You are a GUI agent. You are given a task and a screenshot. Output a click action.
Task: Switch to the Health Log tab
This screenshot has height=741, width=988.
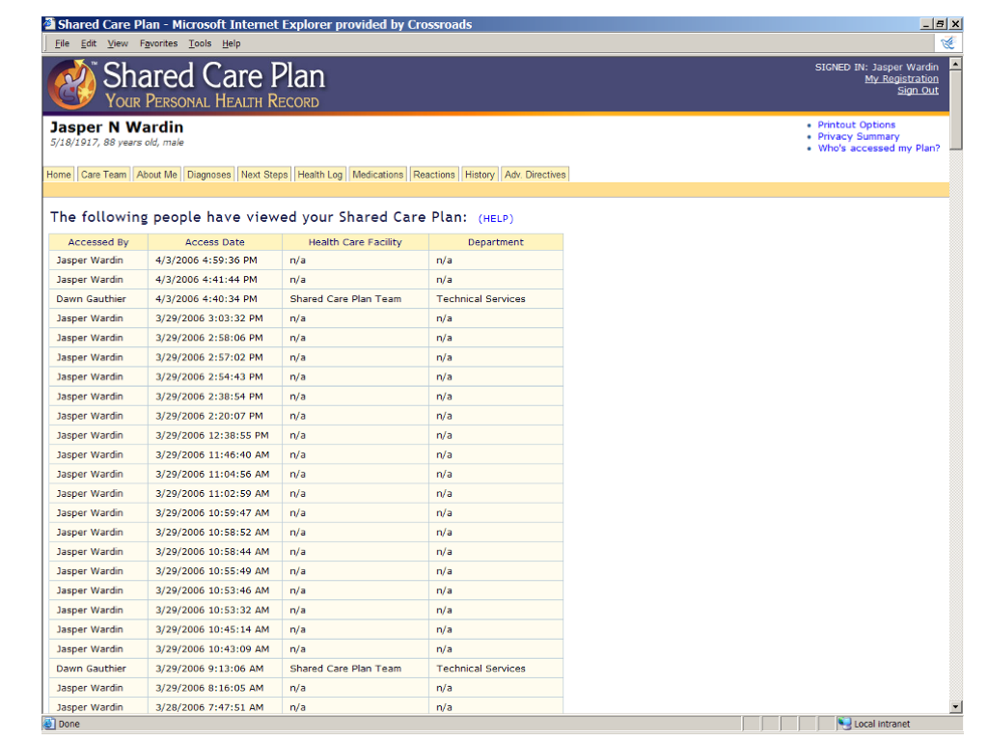tap(320, 175)
